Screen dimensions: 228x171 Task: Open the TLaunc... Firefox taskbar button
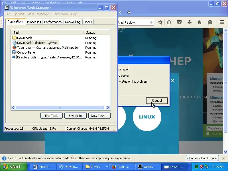pyautogui.click(x=122, y=167)
